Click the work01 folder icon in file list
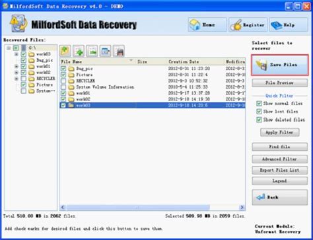 [x=71, y=93]
